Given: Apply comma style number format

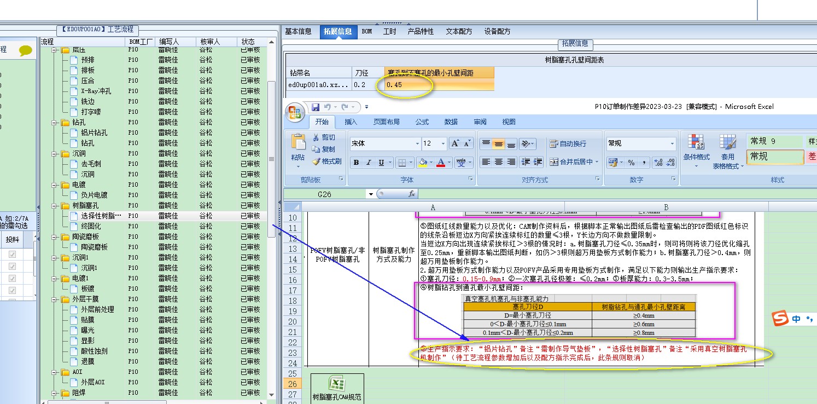Looking at the screenshot, I should [x=644, y=163].
